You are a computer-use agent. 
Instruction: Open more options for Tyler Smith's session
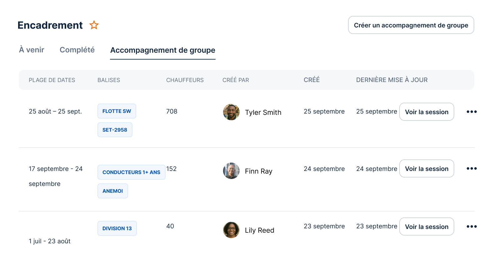471,112
